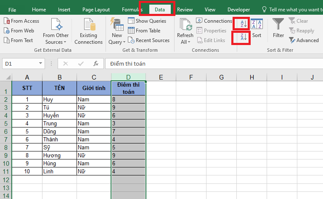
Task: Import data using From Text
Action: 19,40
